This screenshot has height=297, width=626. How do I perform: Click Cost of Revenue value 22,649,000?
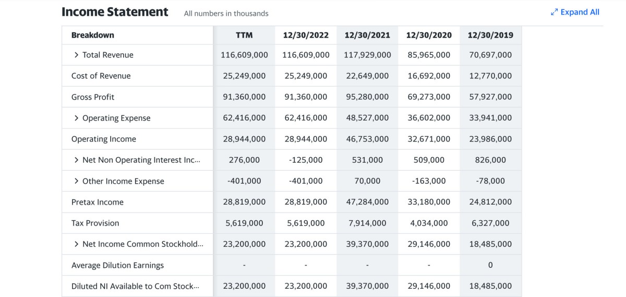point(367,76)
